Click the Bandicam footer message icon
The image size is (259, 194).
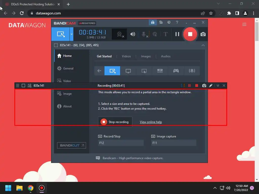[98, 158]
